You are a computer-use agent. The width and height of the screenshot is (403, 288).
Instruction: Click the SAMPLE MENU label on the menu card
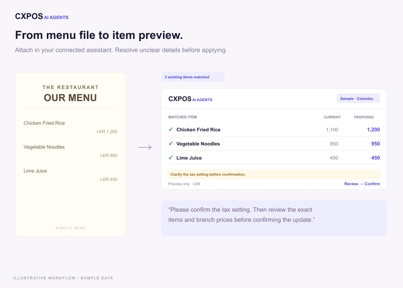pyautogui.click(x=71, y=228)
